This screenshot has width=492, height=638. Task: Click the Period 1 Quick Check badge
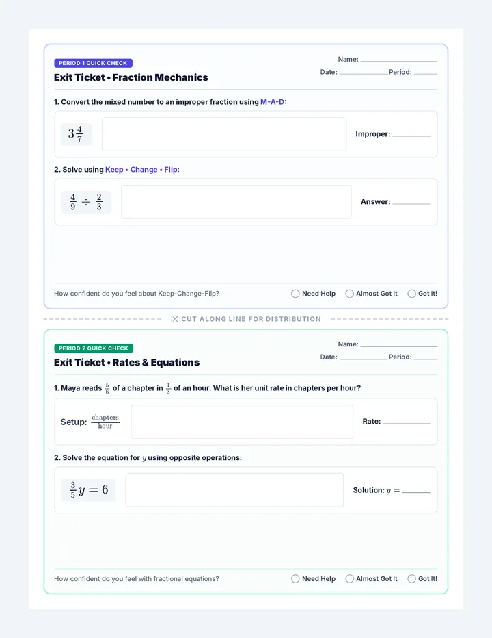pyautogui.click(x=93, y=63)
